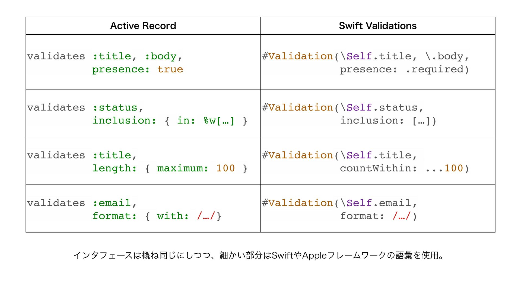521x293 pixels.
Task: Click 'format: { with: /…/}' Ruby code
Action: click(x=157, y=216)
